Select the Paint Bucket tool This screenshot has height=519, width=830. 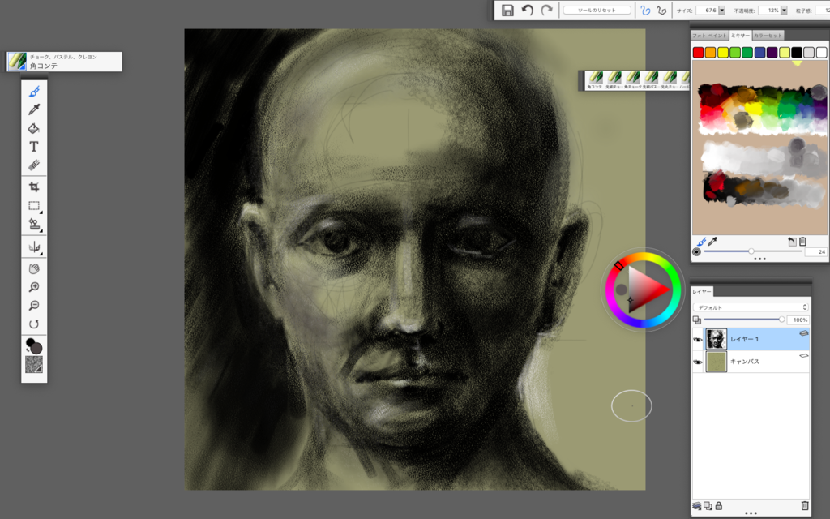(34, 128)
